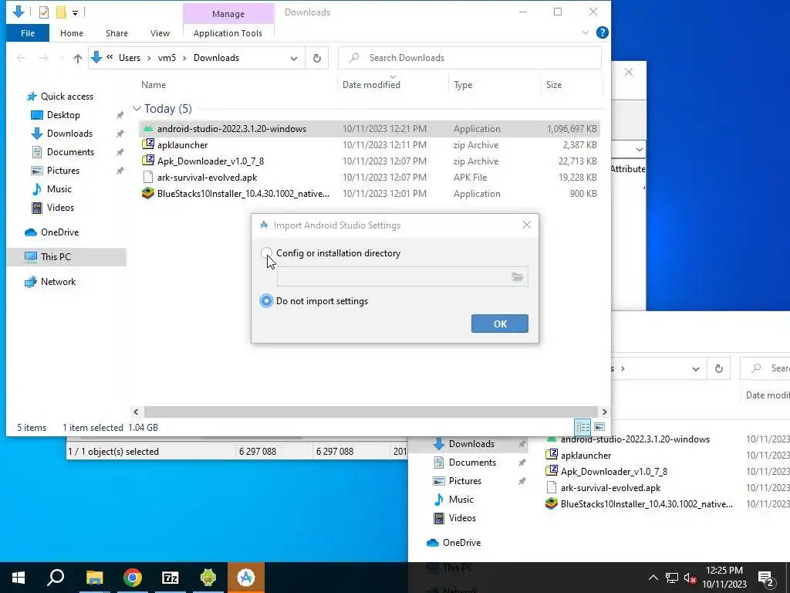Switch to large icons view icon

599,427
